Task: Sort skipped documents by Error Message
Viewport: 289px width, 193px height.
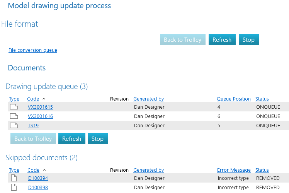Action: pyautogui.click(x=234, y=170)
